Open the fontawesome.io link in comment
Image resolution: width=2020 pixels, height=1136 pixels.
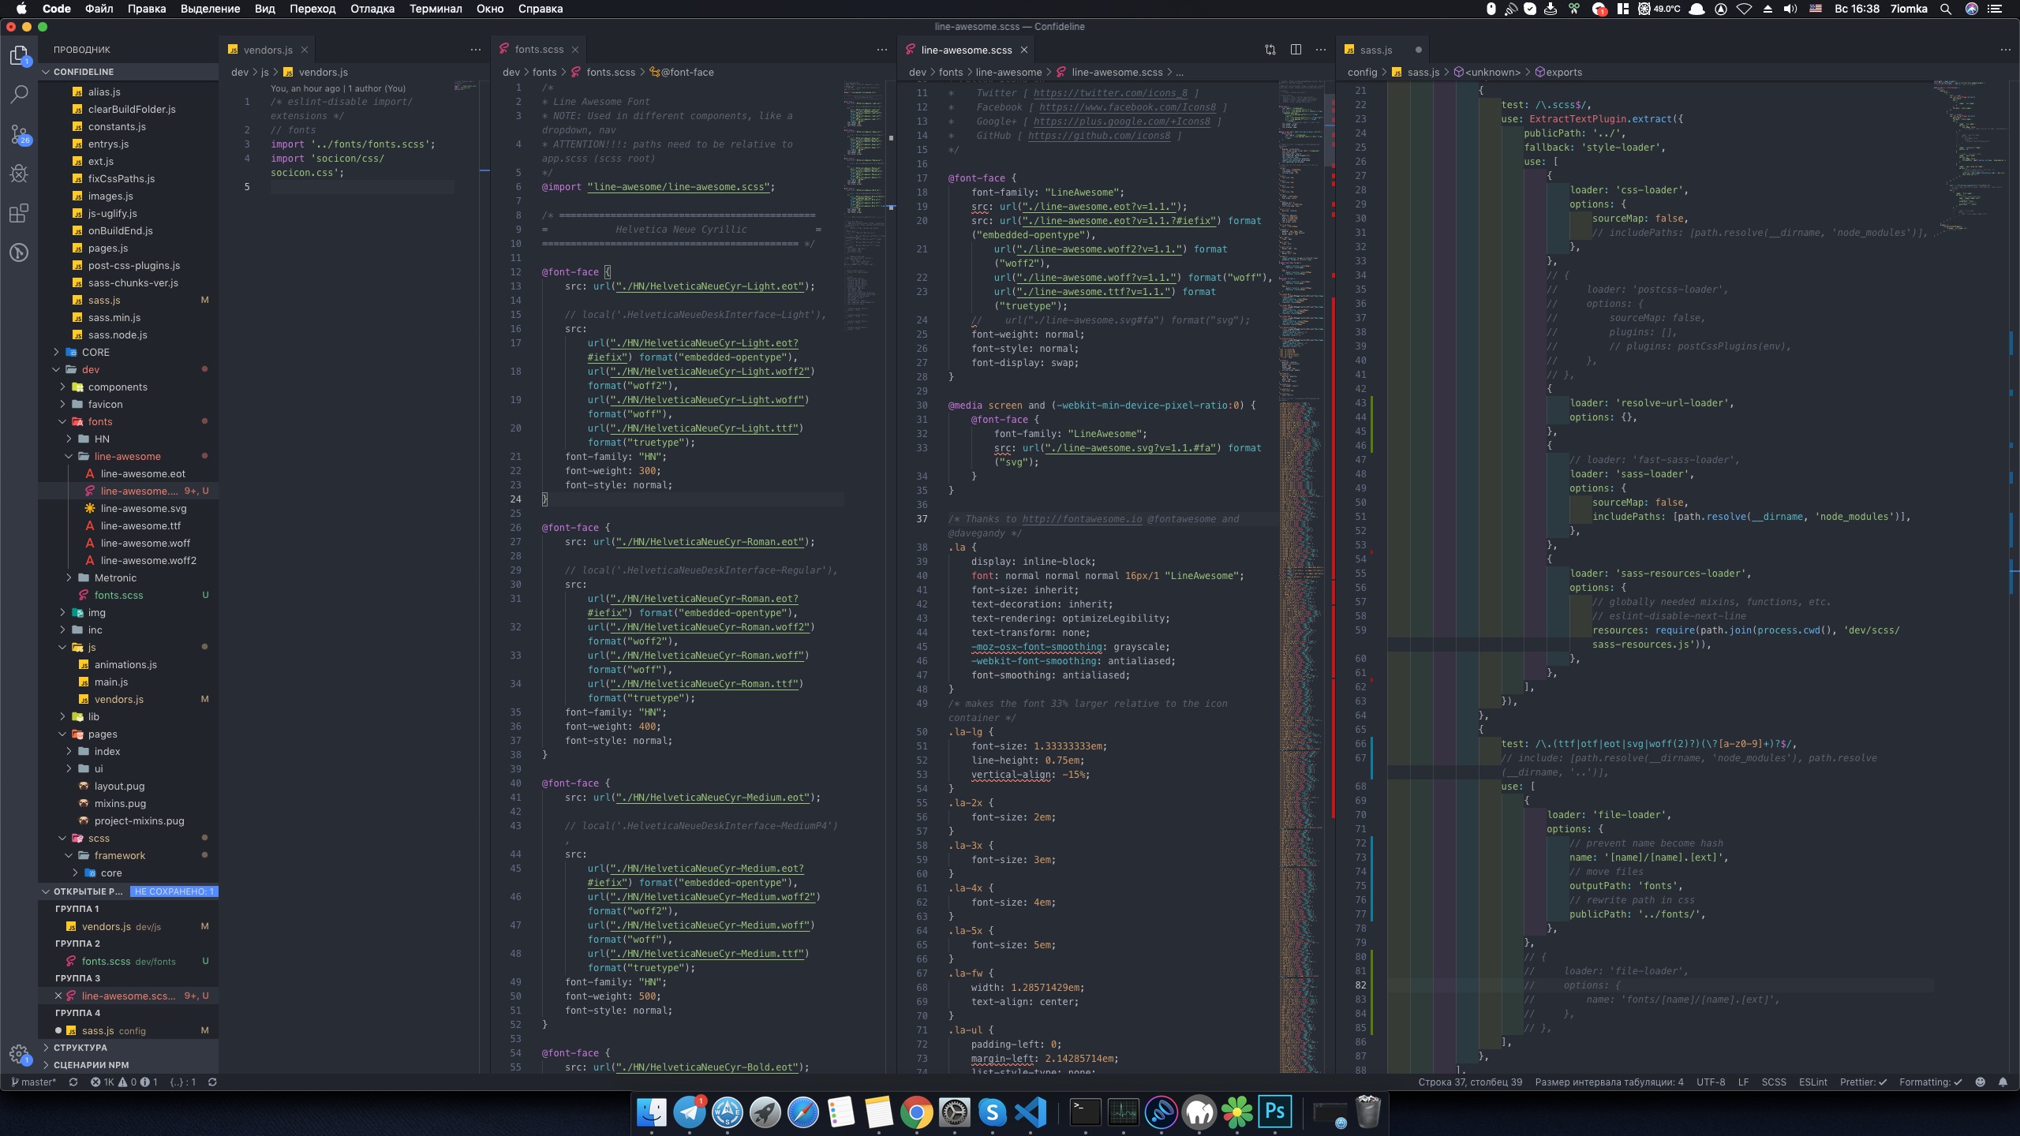[x=1082, y=519]
